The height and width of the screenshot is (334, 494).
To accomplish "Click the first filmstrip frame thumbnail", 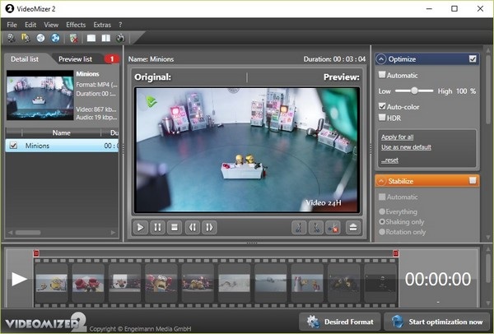I will pyautogui.click(x=51, y=283).
